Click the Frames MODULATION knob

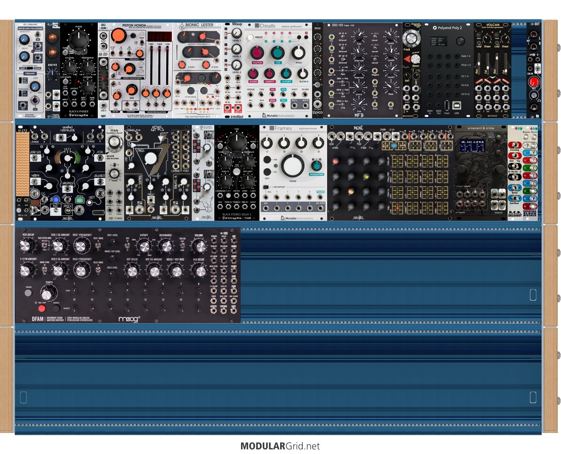click(x=317, y=165)
